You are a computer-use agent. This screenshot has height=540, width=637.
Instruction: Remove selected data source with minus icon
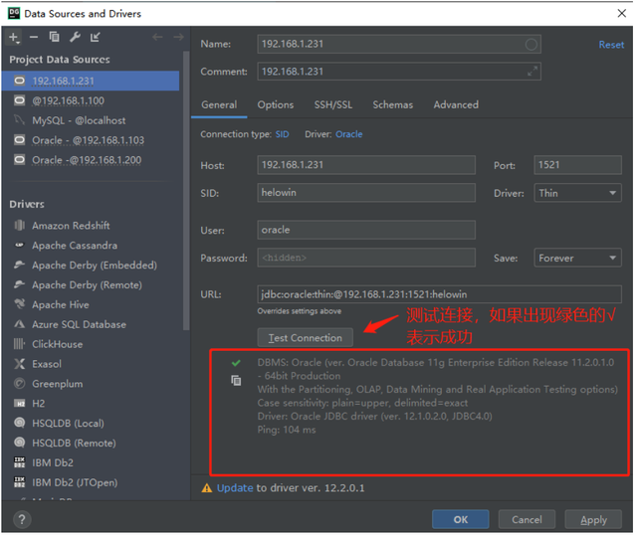coord(34,38)
